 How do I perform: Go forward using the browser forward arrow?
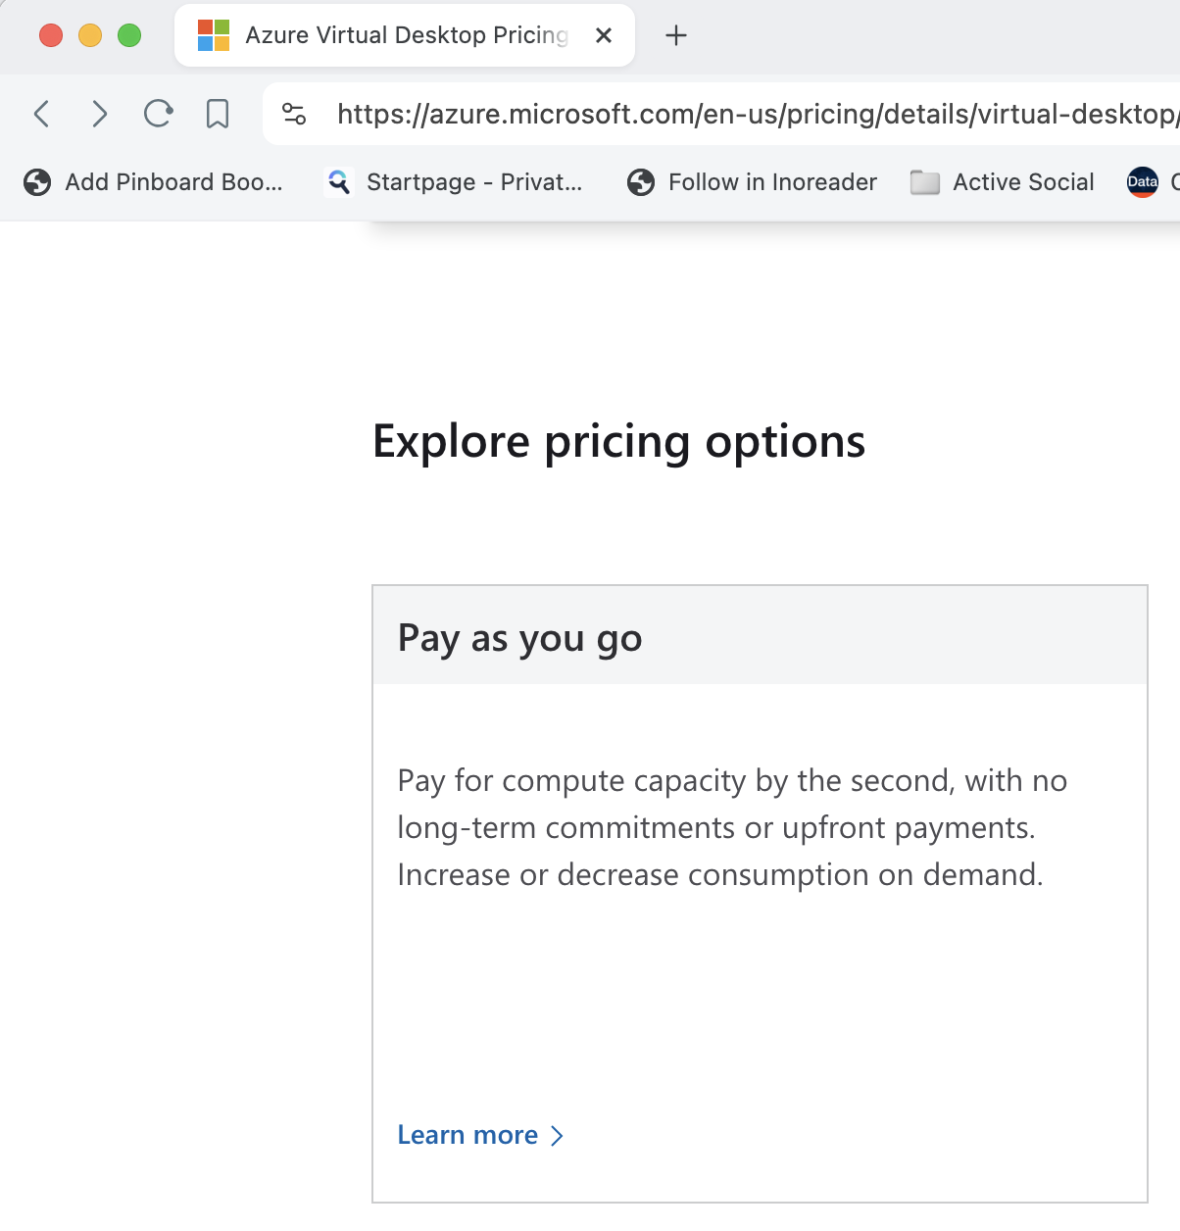99,114
